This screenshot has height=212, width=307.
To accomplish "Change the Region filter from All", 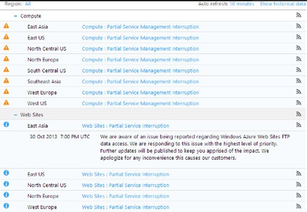I will pos(28,3).
